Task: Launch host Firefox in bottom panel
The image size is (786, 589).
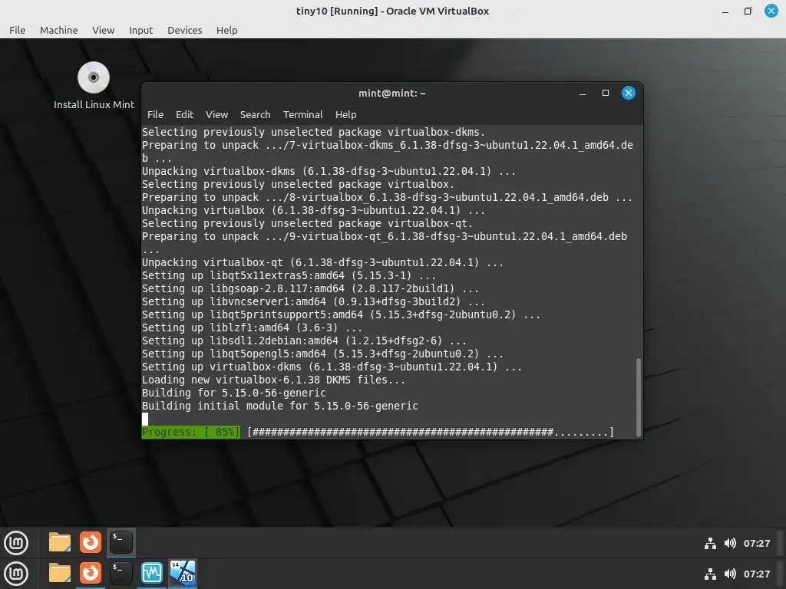Action: [91, 573]
